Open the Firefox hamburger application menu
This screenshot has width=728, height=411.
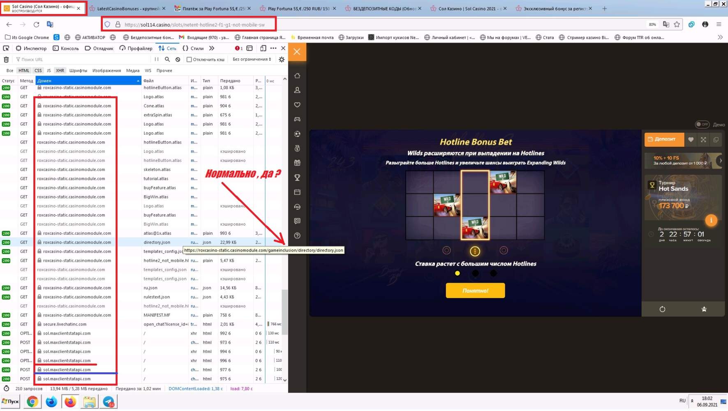719,25
